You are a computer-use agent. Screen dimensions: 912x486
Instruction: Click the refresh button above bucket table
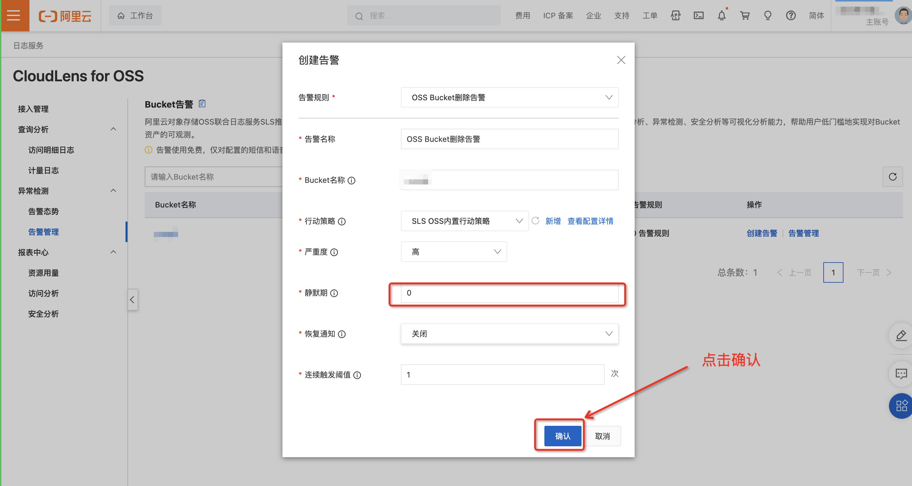(892, 177)
